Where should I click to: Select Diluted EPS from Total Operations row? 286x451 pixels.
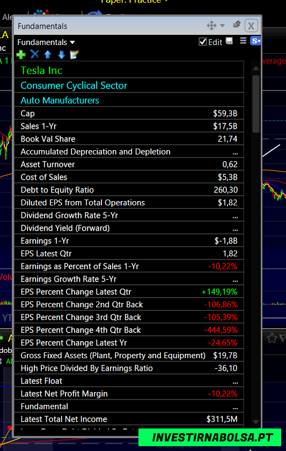[x=129, y=203]
